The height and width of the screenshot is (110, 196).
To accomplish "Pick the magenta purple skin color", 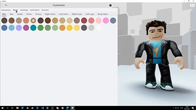I will [x=26, y=28].
